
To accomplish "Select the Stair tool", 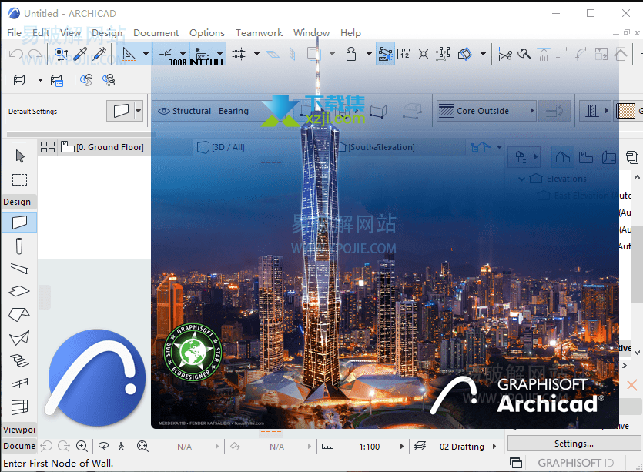I will [19, 361].
